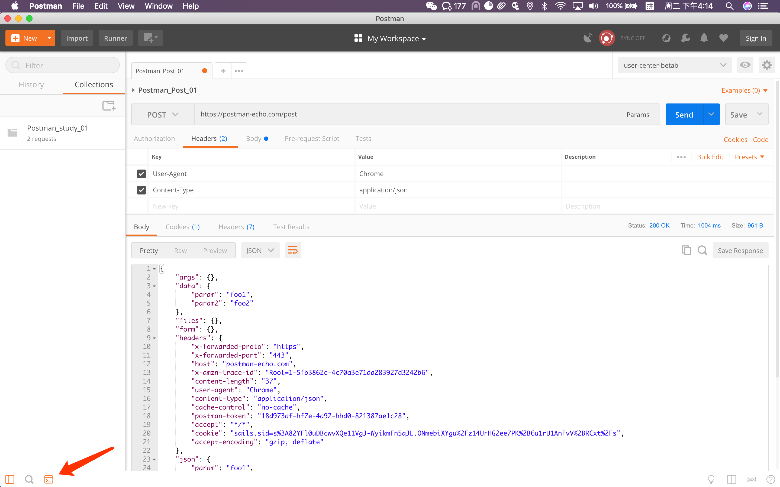Click the Postman_study_01 collection folder icon
780x487 pixels.
coord(12,133)
